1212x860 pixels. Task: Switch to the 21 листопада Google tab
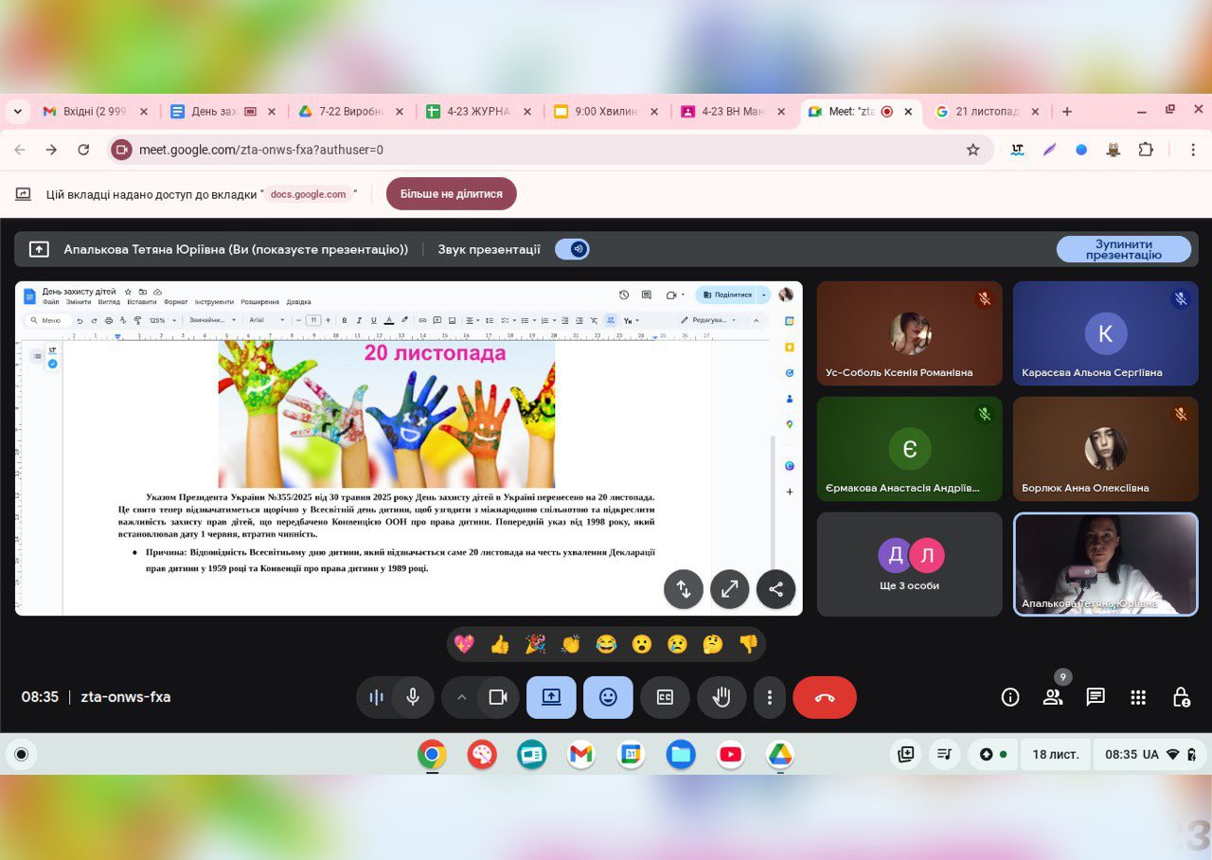985,112
